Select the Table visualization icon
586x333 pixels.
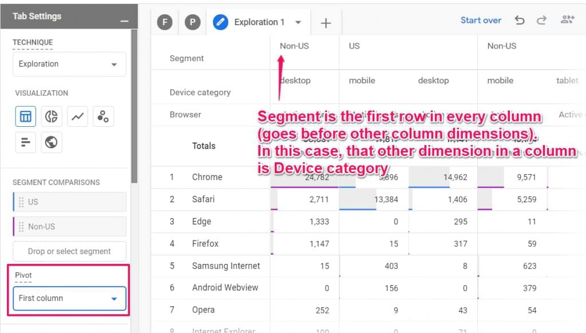tap(25, 116)
